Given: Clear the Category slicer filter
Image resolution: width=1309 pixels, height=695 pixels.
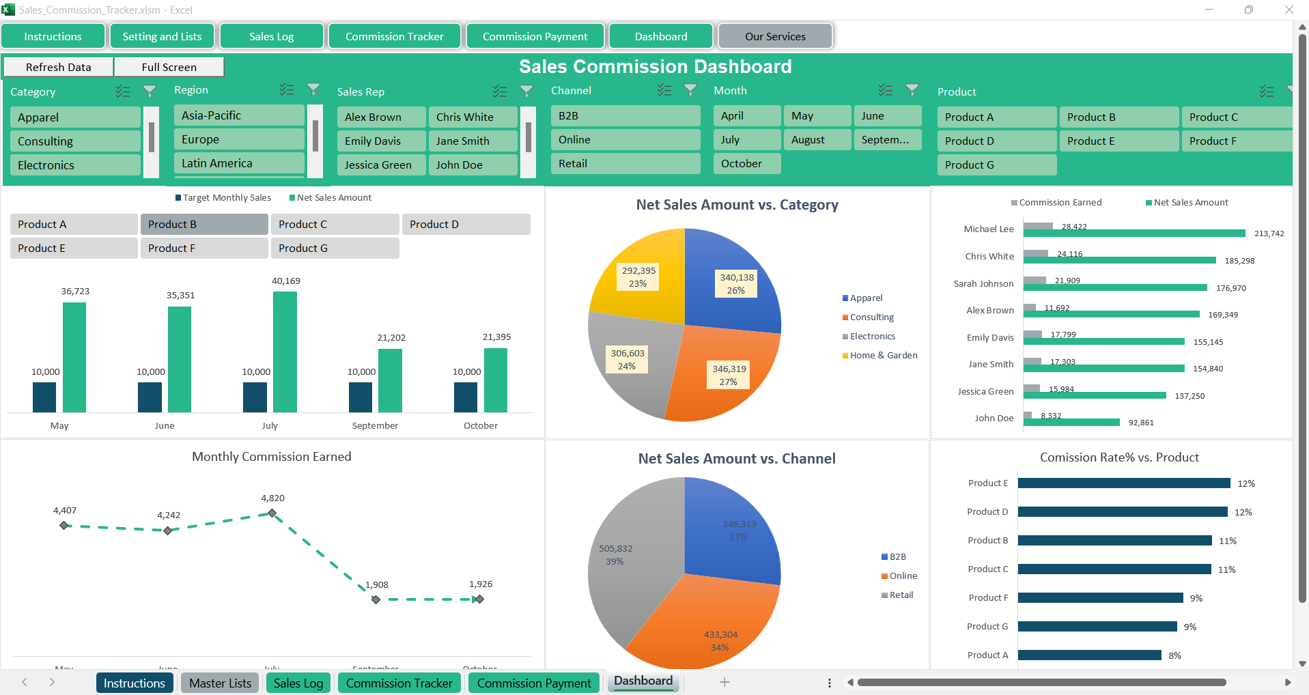Looking at the screenshot, I should pos(150,91).
